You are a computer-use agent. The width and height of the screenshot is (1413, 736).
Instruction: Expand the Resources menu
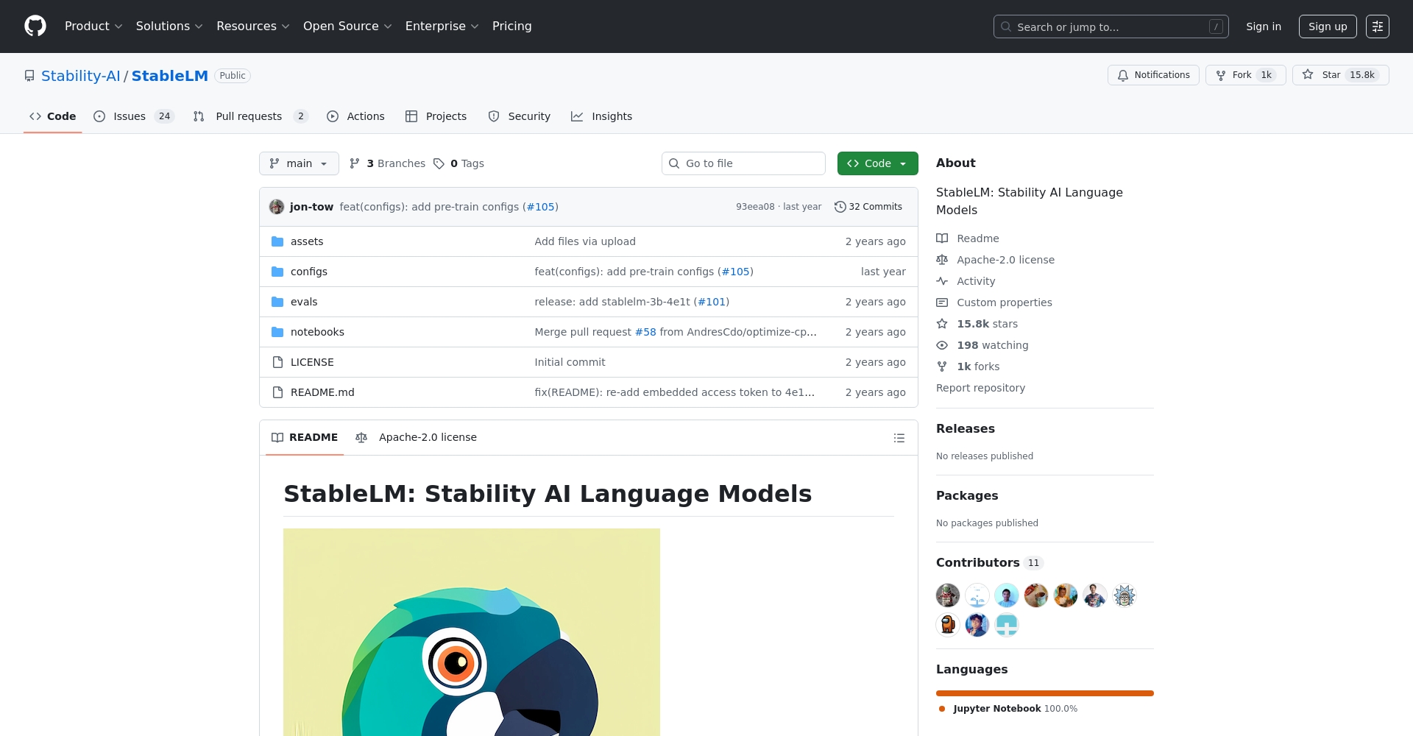pos(253,26)
